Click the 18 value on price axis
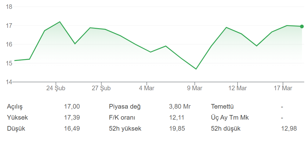 [x=9, y=7]
